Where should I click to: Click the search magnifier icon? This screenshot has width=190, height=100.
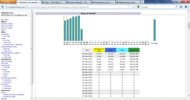click(x=176, y=7)
